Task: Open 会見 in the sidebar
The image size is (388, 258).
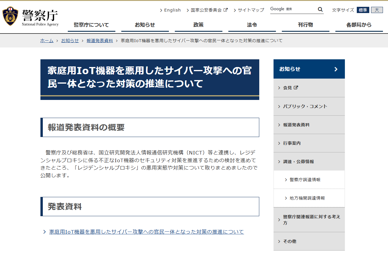Action: pos(309,88)
